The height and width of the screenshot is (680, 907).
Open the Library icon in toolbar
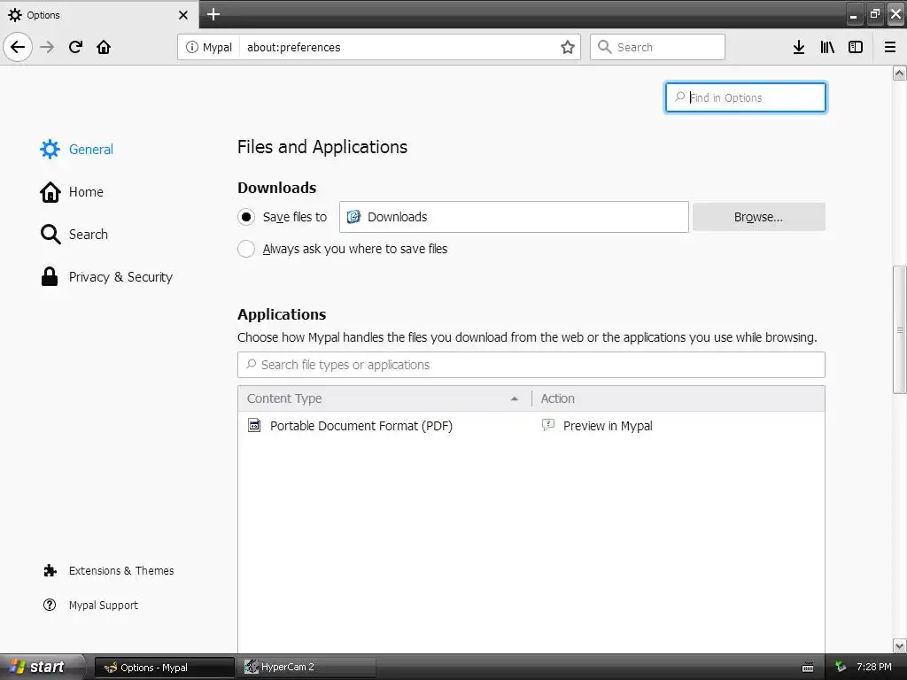click(x=827, y=47)
